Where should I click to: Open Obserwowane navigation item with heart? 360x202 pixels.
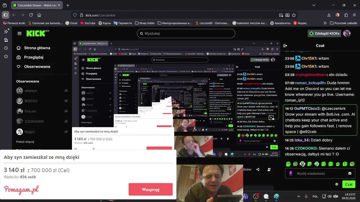pos(33,66)
